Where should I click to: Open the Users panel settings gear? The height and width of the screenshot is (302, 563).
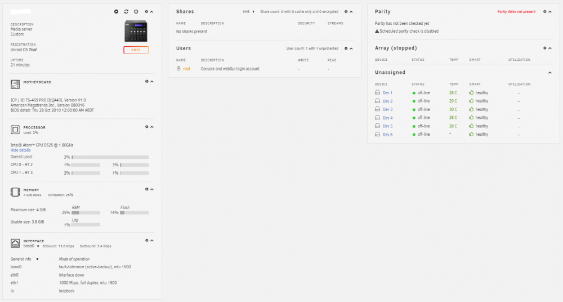click(x=346, y=48)
